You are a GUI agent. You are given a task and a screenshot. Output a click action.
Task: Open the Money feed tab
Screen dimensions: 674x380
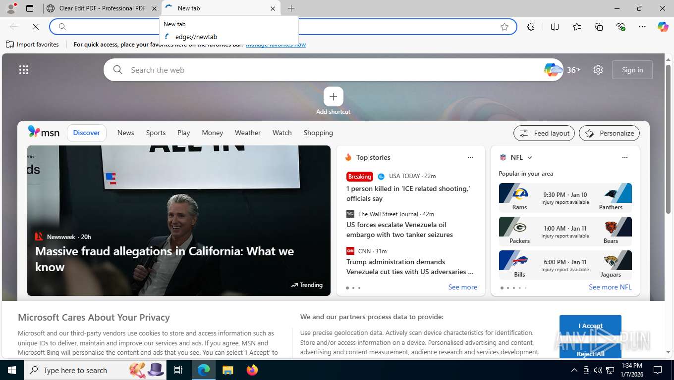coord(213,133)
